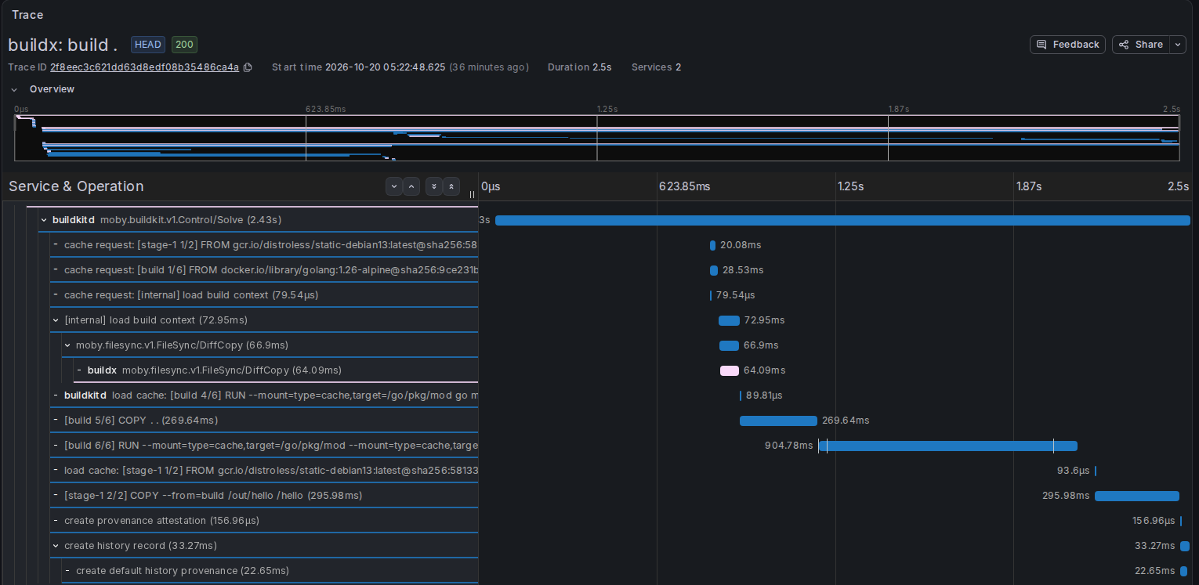The width and height of the screenshot is (1199, 585).
Task: Select the buildkitd load cache [build 4/6] row
Action: [x=264, y=395]
